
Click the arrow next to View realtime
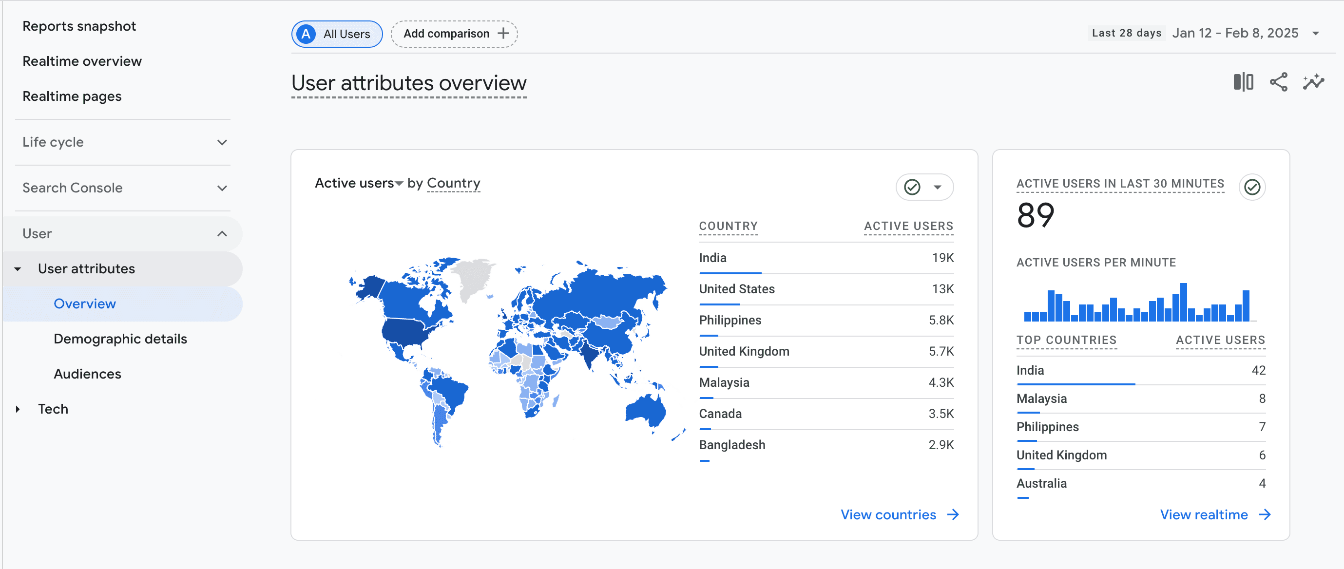1265,514
